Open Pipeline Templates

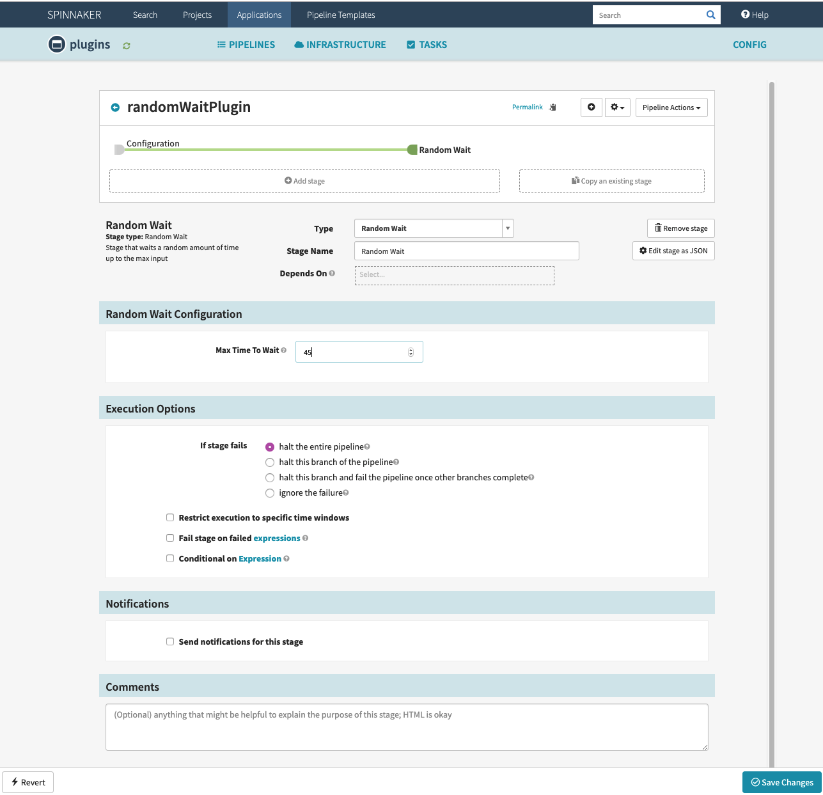click(x=341, y=15)
